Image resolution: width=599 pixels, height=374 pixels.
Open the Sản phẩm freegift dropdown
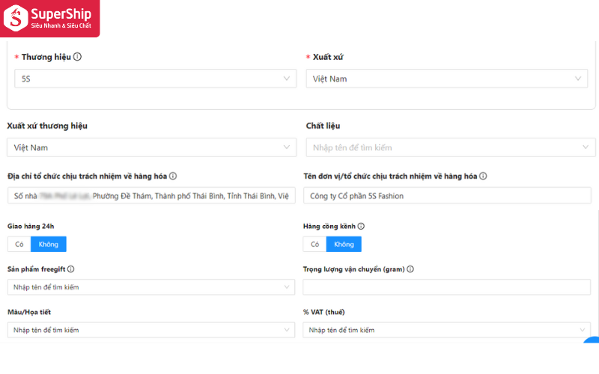(x=153, y=287)
